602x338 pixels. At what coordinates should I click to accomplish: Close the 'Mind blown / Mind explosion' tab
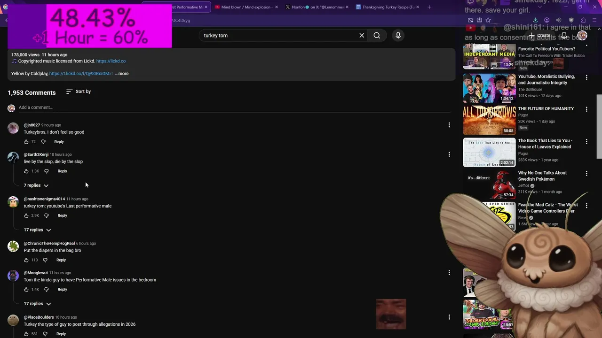(x=276, y=7)
